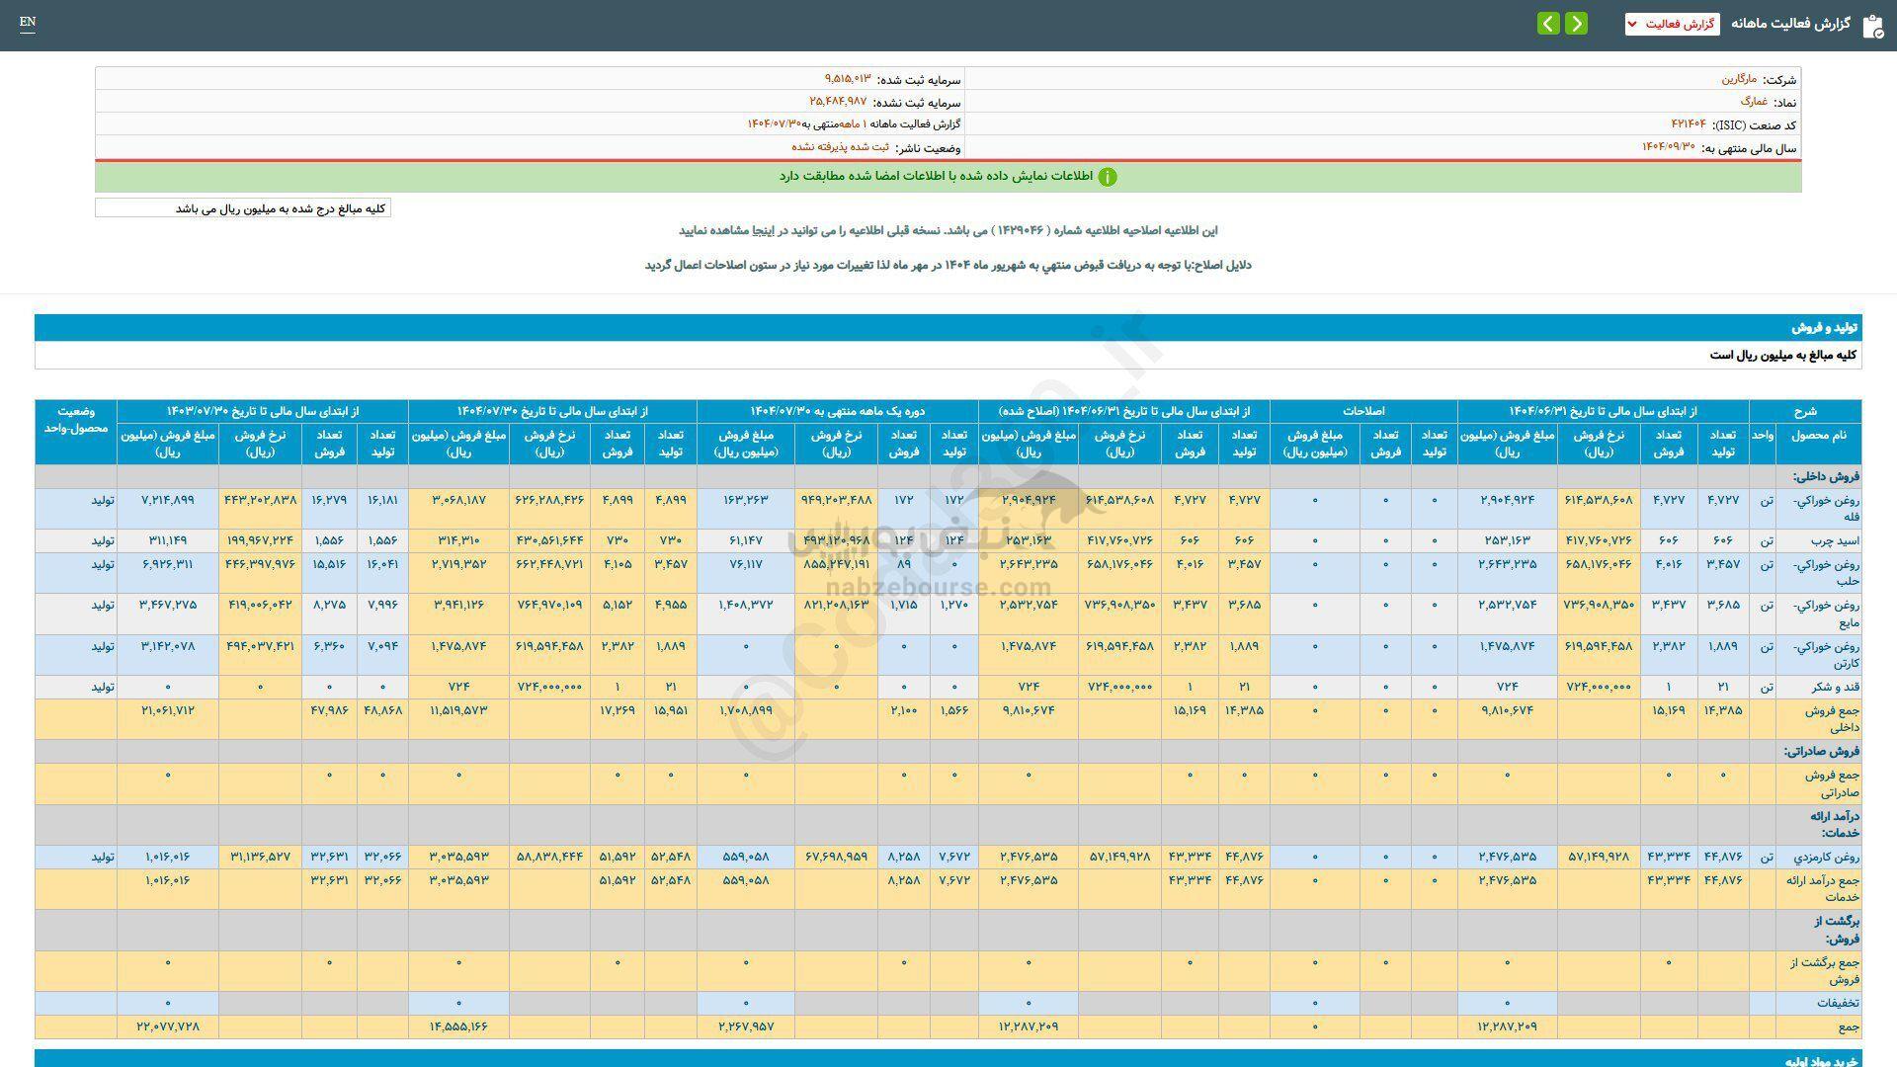1897x1067 pixels.
Task: Click the اصلاحات column group header
Action: click(1363, 411)
